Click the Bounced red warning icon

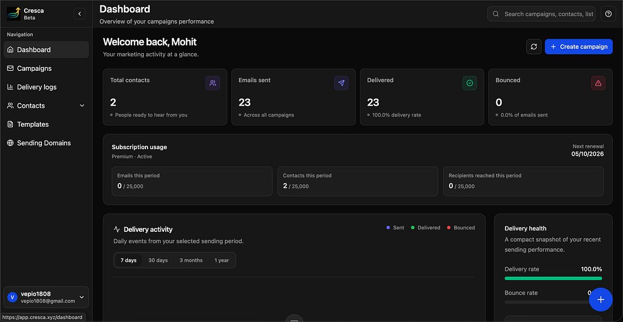tap(598, 83)
